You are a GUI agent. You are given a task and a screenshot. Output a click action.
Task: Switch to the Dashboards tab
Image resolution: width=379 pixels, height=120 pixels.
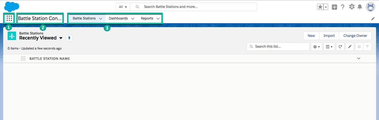118,18
